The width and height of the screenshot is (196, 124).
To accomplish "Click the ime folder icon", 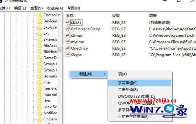I will (x=40, y=82).
